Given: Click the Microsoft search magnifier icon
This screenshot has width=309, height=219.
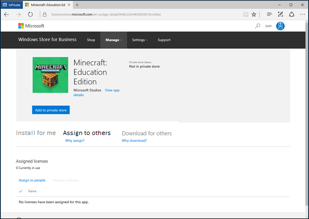Looking at the screenshot, I should pyautogui.click(x=257, y=26).
